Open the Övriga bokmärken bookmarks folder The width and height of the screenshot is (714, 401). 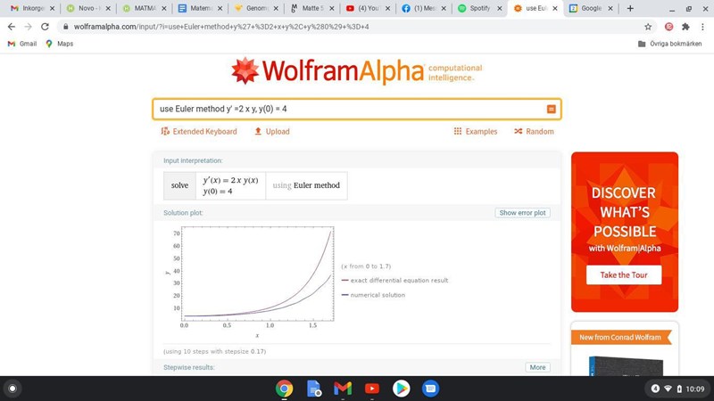click(x=672, y=44)
